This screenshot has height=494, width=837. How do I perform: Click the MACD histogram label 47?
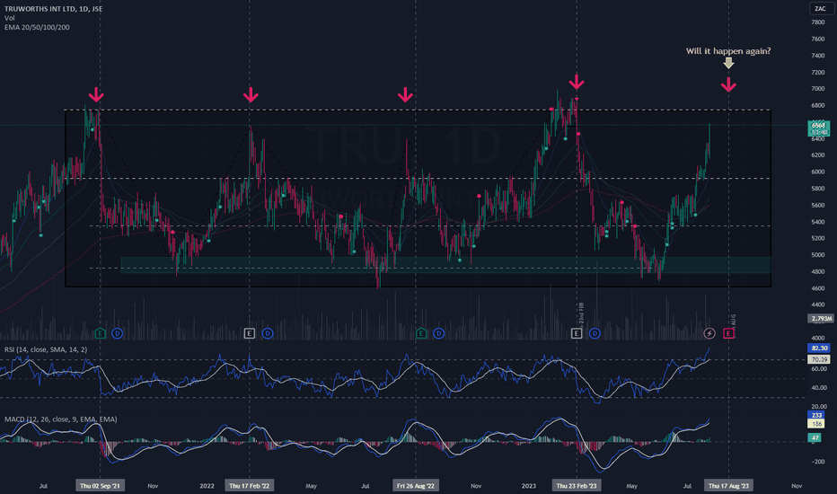[815, 437]
